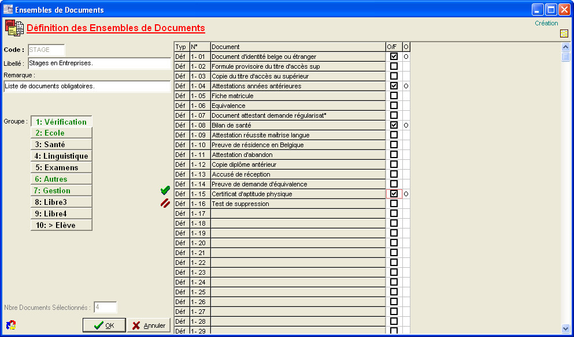Click the scrollbar down arrow
Screen dimensions: 574x337
tap(565, 328)
